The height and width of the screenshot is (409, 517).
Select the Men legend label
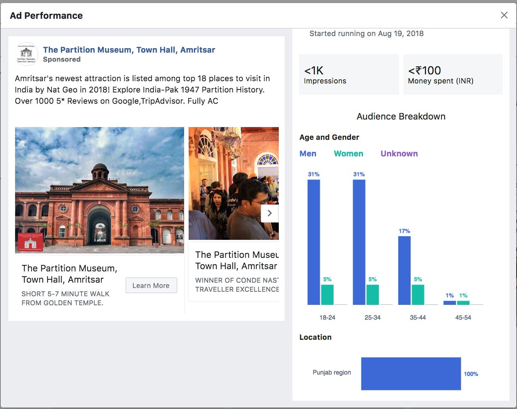click(x=308, y=153)
